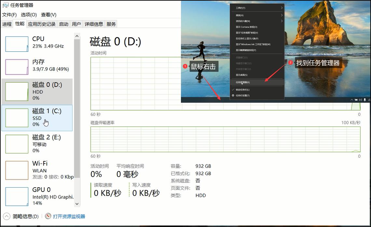Click the sidebar scrollbar down arrow
The image size is (371, 227).
(77, 204)
